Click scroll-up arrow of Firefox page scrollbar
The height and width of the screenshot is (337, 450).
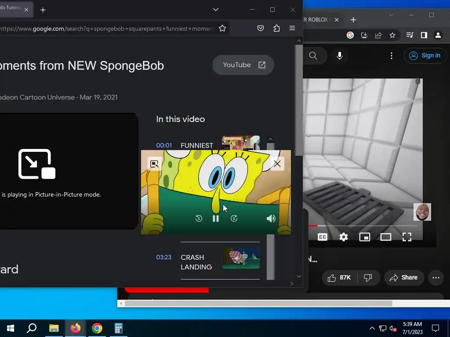pyautogui.click(x=299, y=41)
